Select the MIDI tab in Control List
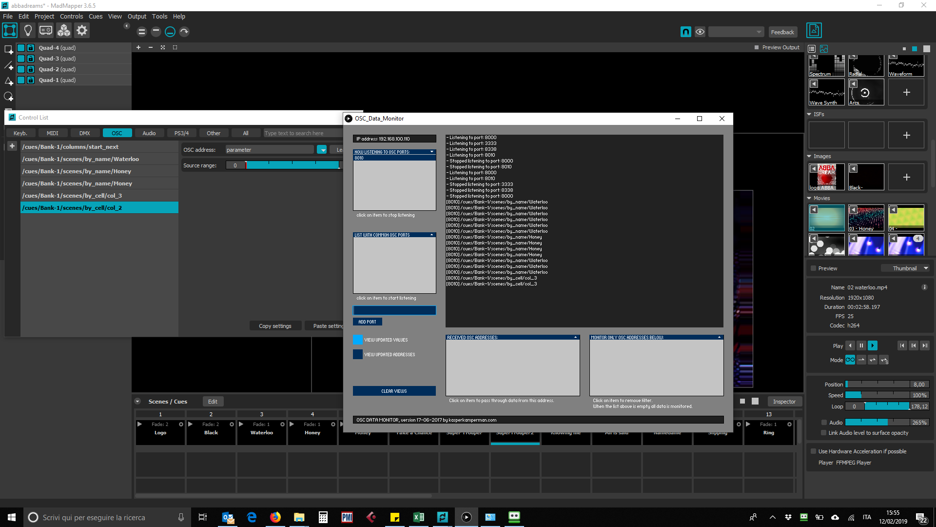Viewport: 936px width, 527px height. click(52, 133)
